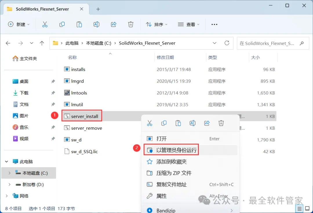Switch to large icons view in the status bar
The width and height of the screenshot is (313, 213).
pos(307,209)
